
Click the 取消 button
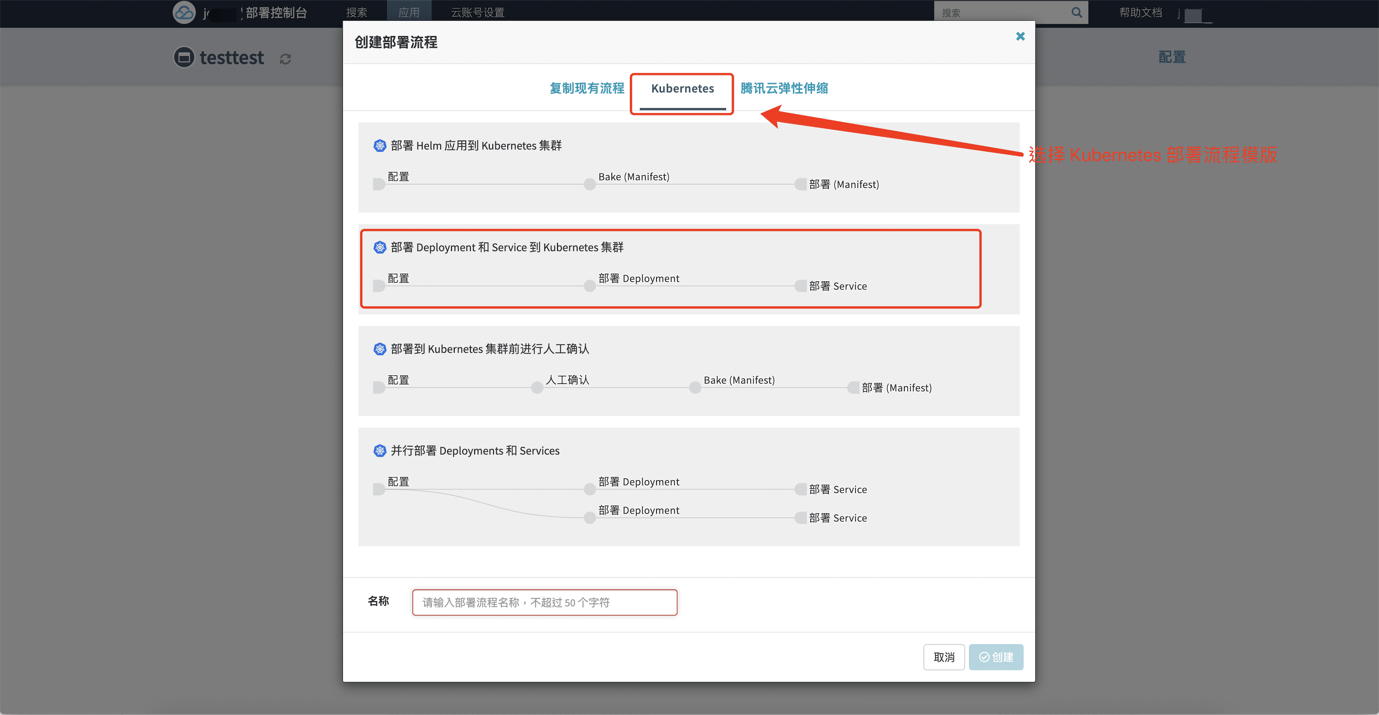pyautogui.click(x=944, y=657)
